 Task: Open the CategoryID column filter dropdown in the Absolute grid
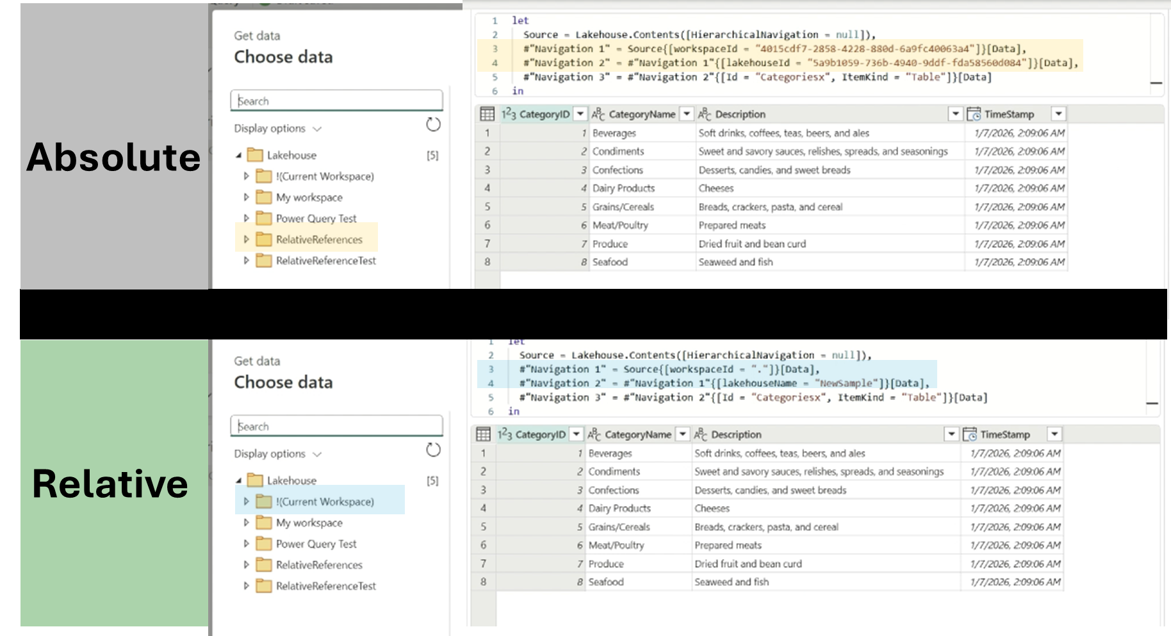pos(580,114)
